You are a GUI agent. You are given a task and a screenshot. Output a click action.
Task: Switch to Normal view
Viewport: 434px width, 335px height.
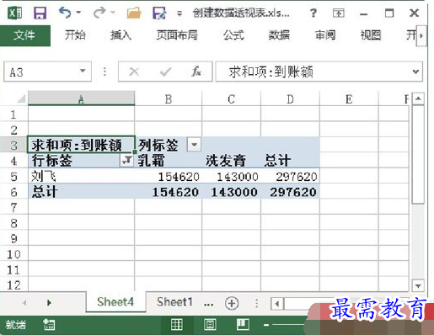click(177, 325)
